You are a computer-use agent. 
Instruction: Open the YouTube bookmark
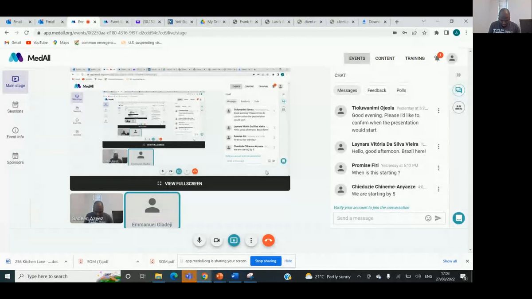pyautogui.click(x=37, y=43)
